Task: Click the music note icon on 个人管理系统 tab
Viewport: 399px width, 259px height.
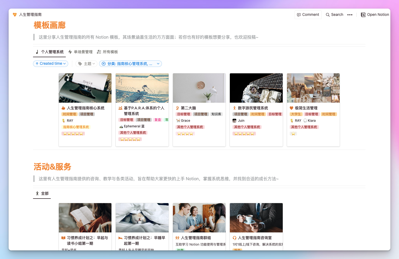Action: 37,52
